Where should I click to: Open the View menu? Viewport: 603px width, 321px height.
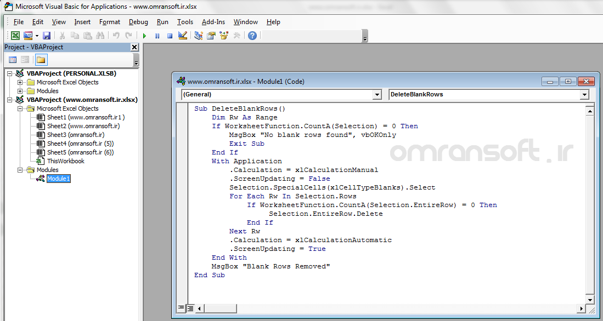59,22
